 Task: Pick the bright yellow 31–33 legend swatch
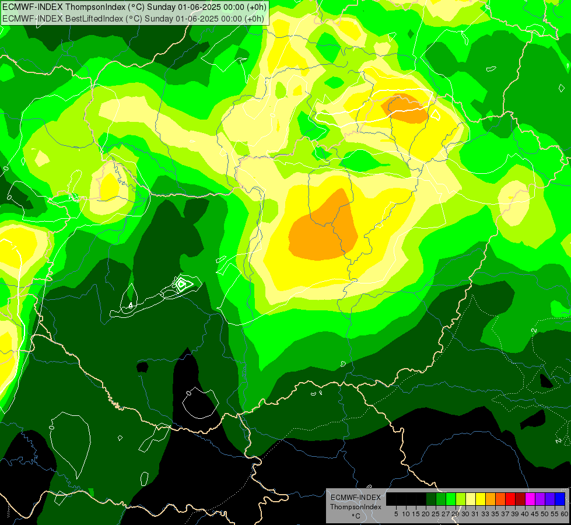(481, 499)
